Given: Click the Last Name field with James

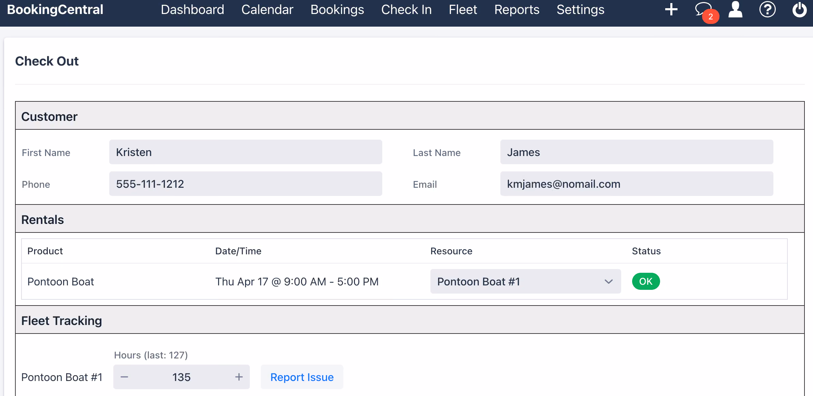Looking at the screenshot, I should (637, 152).
